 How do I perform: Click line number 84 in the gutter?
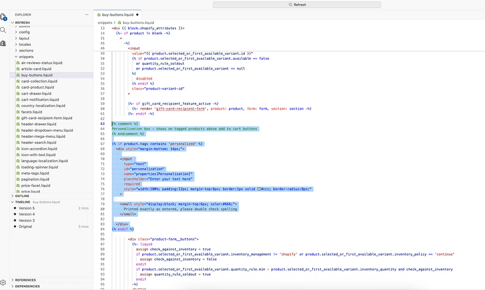pyautogui.click(x=102, y=229)
